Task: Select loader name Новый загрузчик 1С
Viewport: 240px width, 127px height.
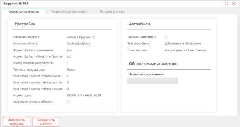Action: [81, 37]
